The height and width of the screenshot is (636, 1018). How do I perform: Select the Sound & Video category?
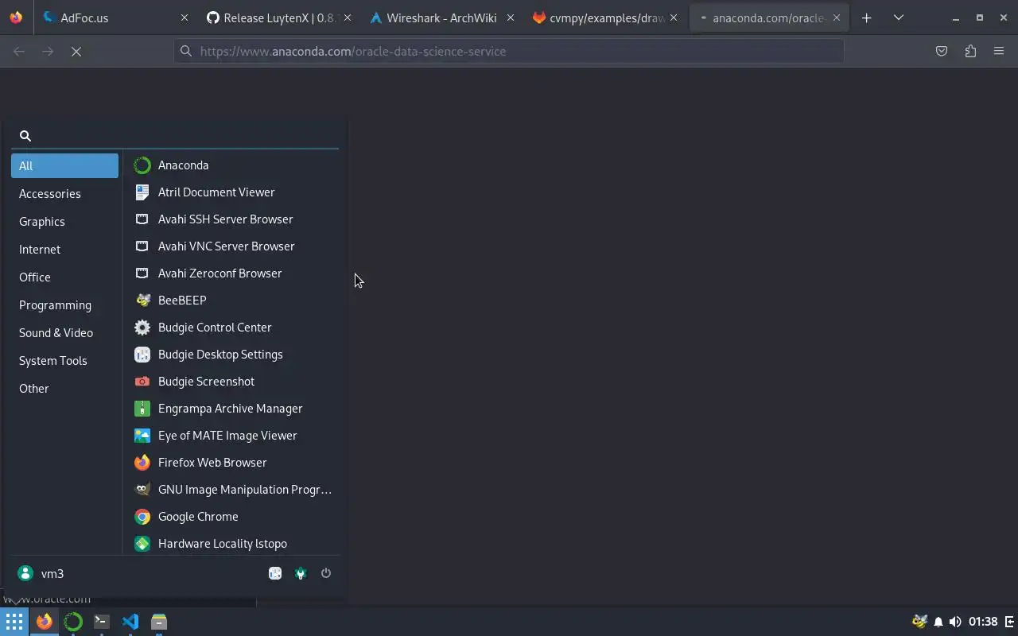point(64,333)
